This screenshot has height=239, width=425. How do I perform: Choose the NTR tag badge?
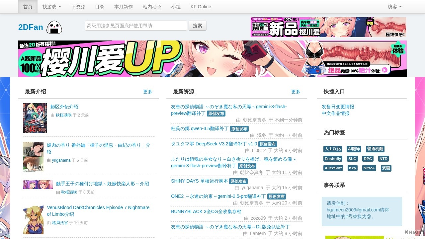coord(383,159)
